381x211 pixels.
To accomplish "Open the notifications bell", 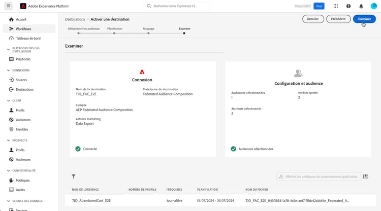I will (361, 6).
